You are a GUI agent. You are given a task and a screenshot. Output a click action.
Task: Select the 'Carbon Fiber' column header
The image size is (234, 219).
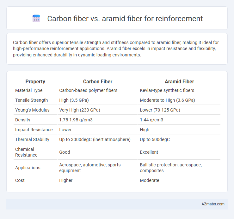(98, 81)
